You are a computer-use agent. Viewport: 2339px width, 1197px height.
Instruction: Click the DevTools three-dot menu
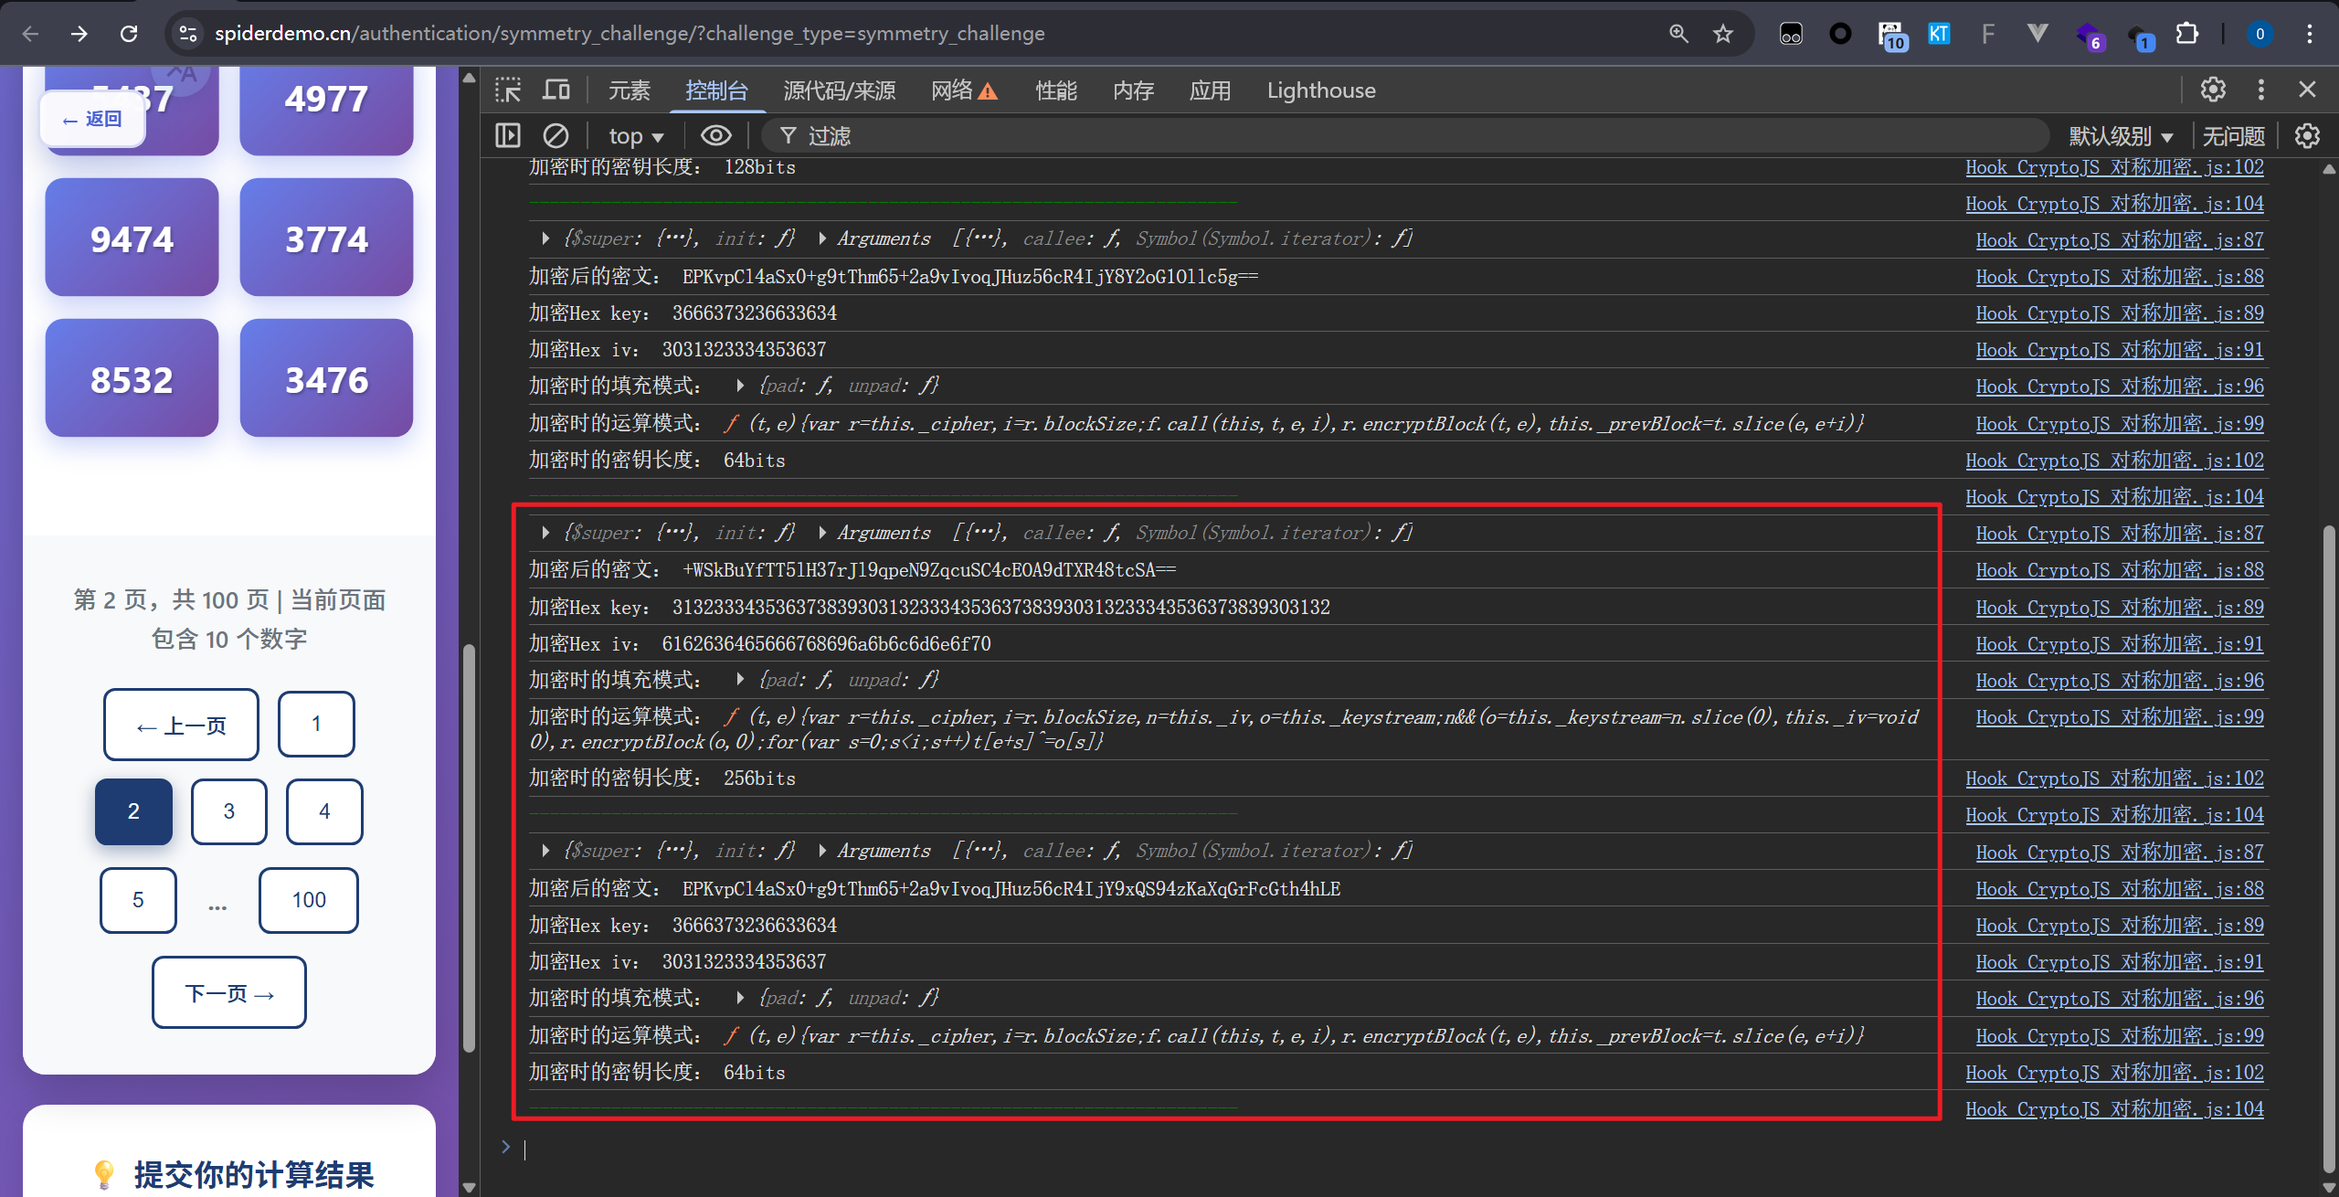click(x=2260, y=90)
